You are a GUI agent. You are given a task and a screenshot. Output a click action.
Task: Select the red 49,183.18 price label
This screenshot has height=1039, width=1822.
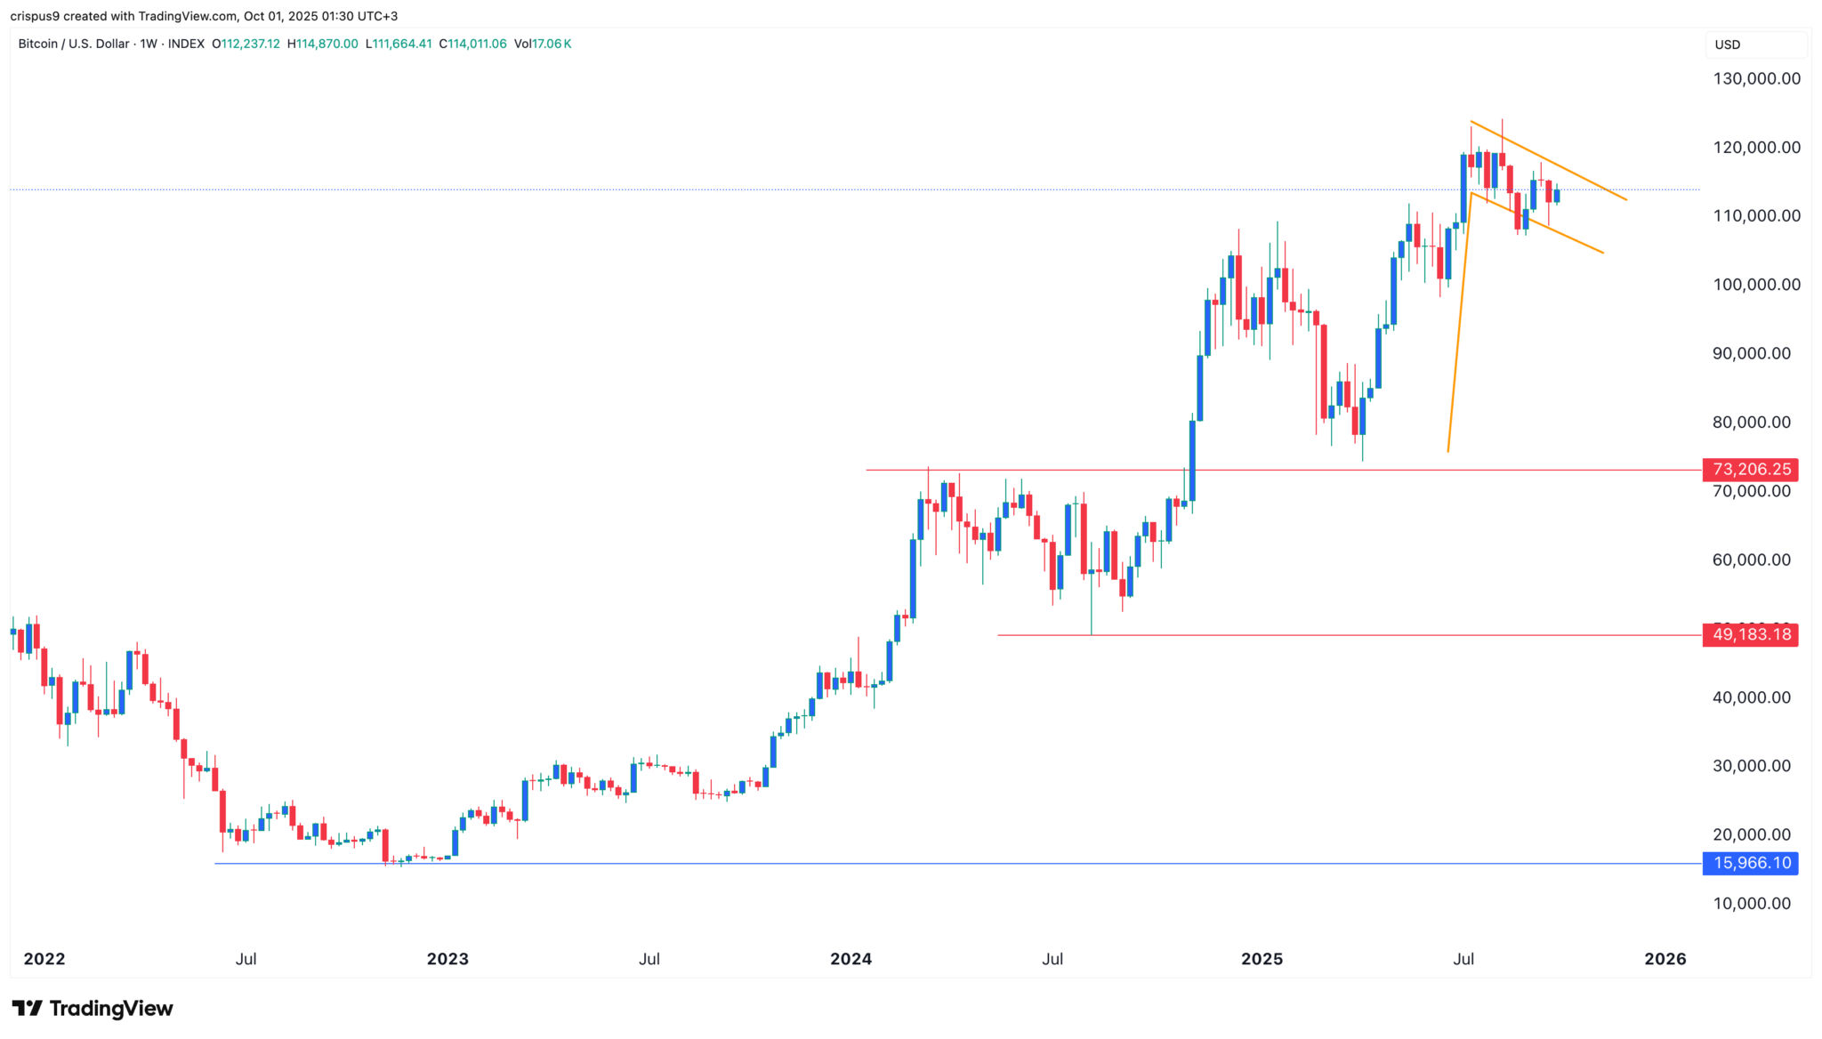(1749, 634)
